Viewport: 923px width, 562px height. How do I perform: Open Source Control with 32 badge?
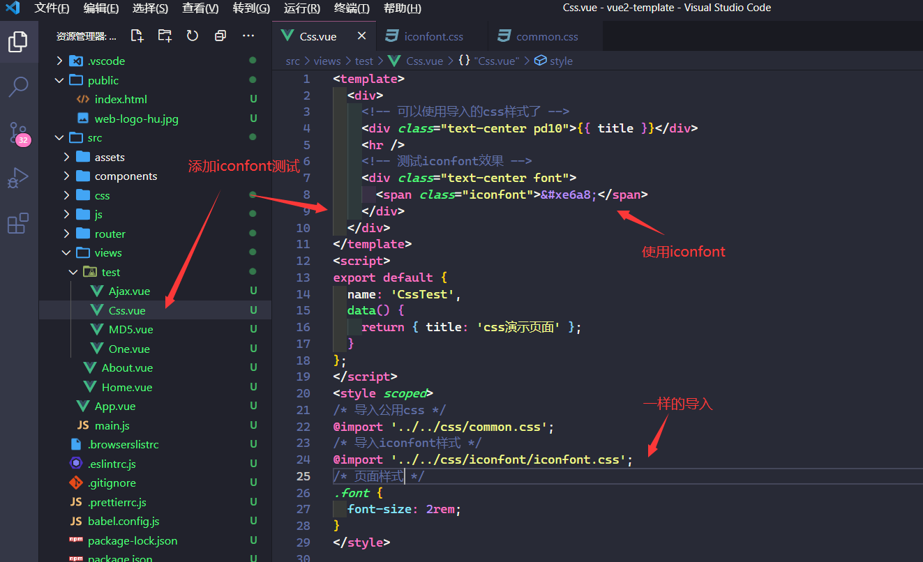pyautogui.click(x=18, y=132)
